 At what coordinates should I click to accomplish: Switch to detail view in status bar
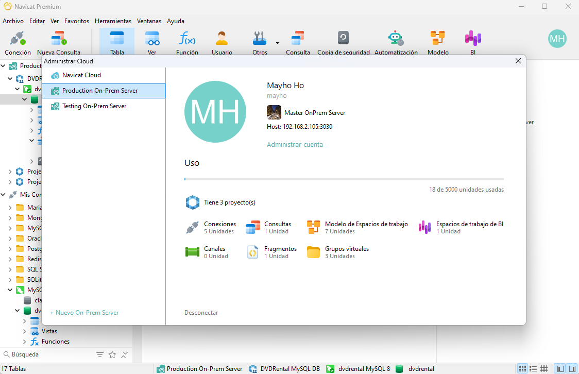coord(533,369)
